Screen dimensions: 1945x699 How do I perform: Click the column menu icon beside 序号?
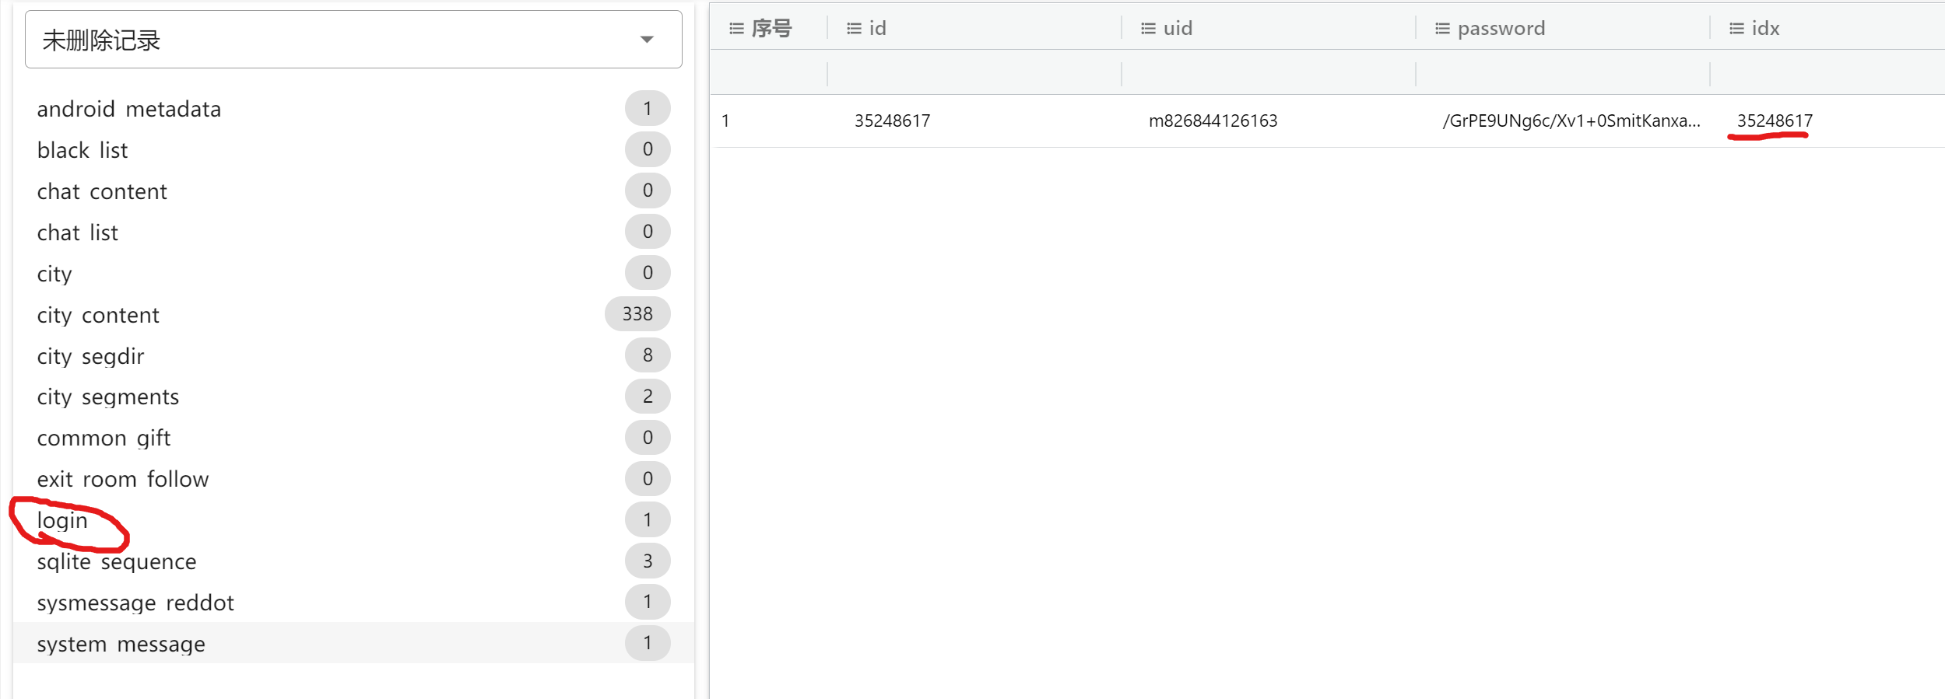click(736, 29)
